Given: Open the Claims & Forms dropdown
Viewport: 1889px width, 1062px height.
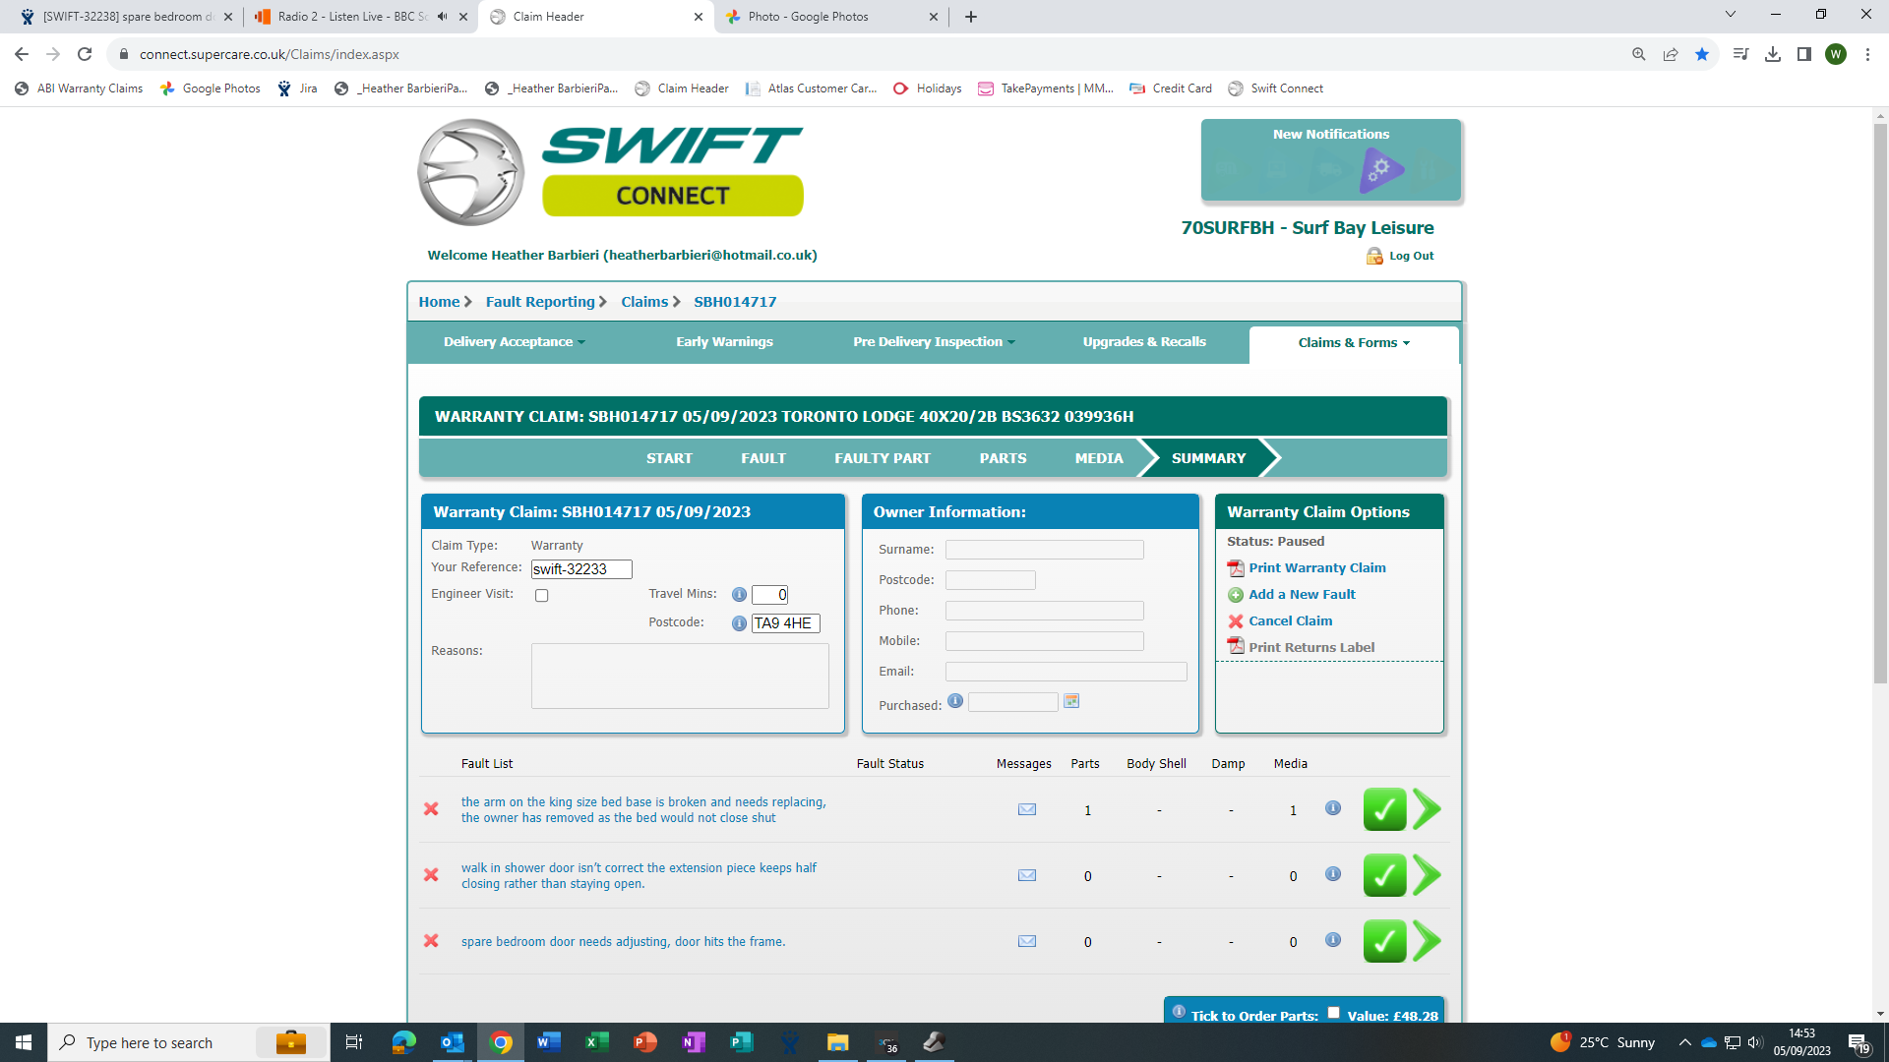Looking at the screenshot, I should coord(1353,343).
